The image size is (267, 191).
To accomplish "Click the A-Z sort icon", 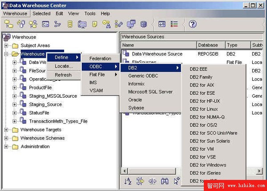I will click(x=128, y=181).
